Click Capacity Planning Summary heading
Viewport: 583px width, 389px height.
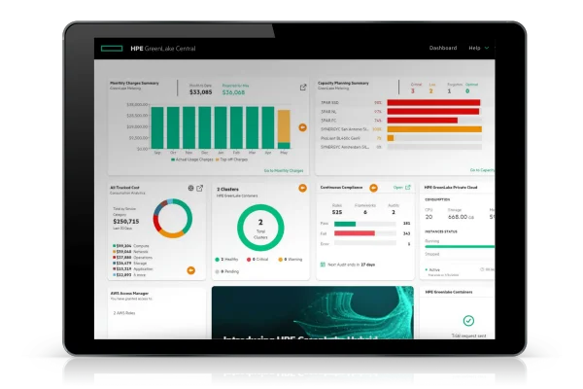[343, 84]
